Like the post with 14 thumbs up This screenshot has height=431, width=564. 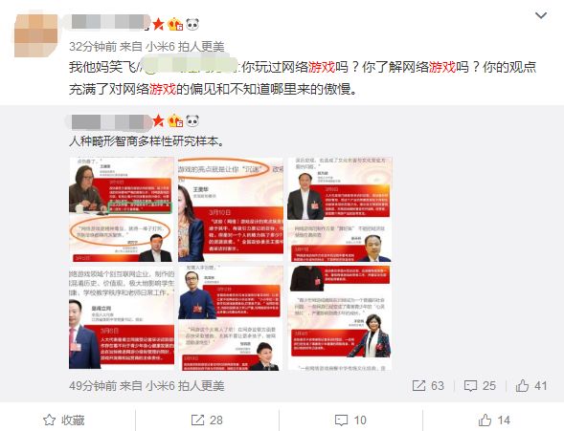click(x=494, y=420)
